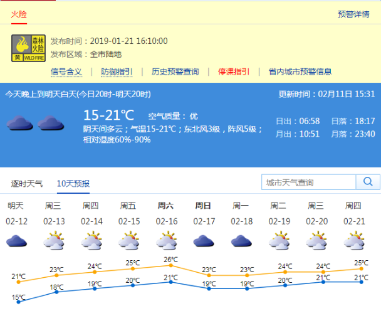Open the 预警详情 link
The width and height of the screenshot is (381, 311).
(353, 14)
